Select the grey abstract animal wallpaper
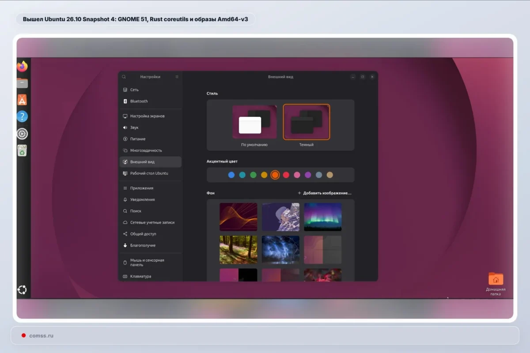 click(x=280, y=217)
